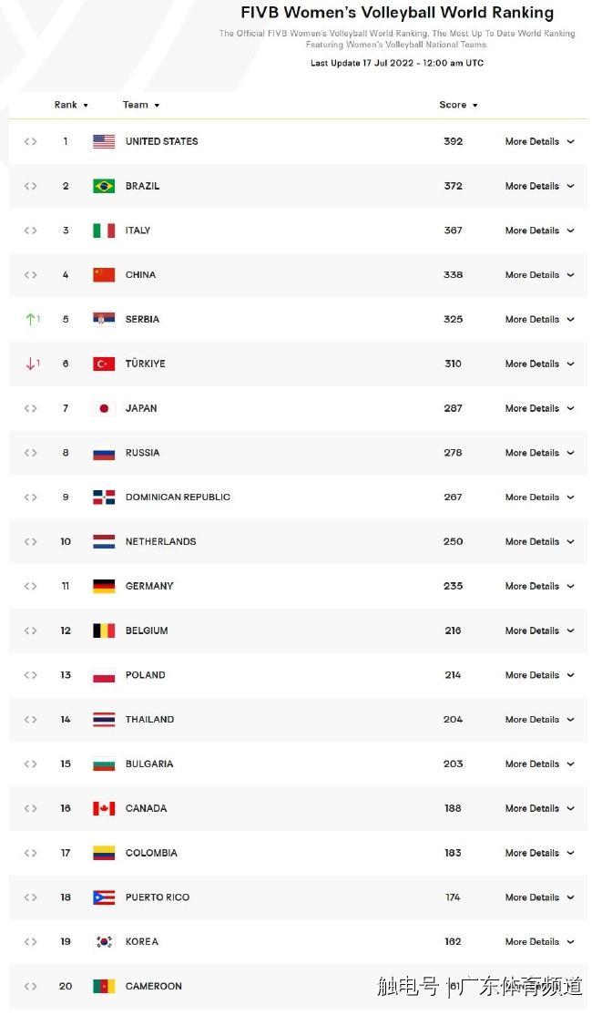This screenshot has width=592, height=1015.
Task: Expand More Details for Netherlands
Action: [539, 541]
